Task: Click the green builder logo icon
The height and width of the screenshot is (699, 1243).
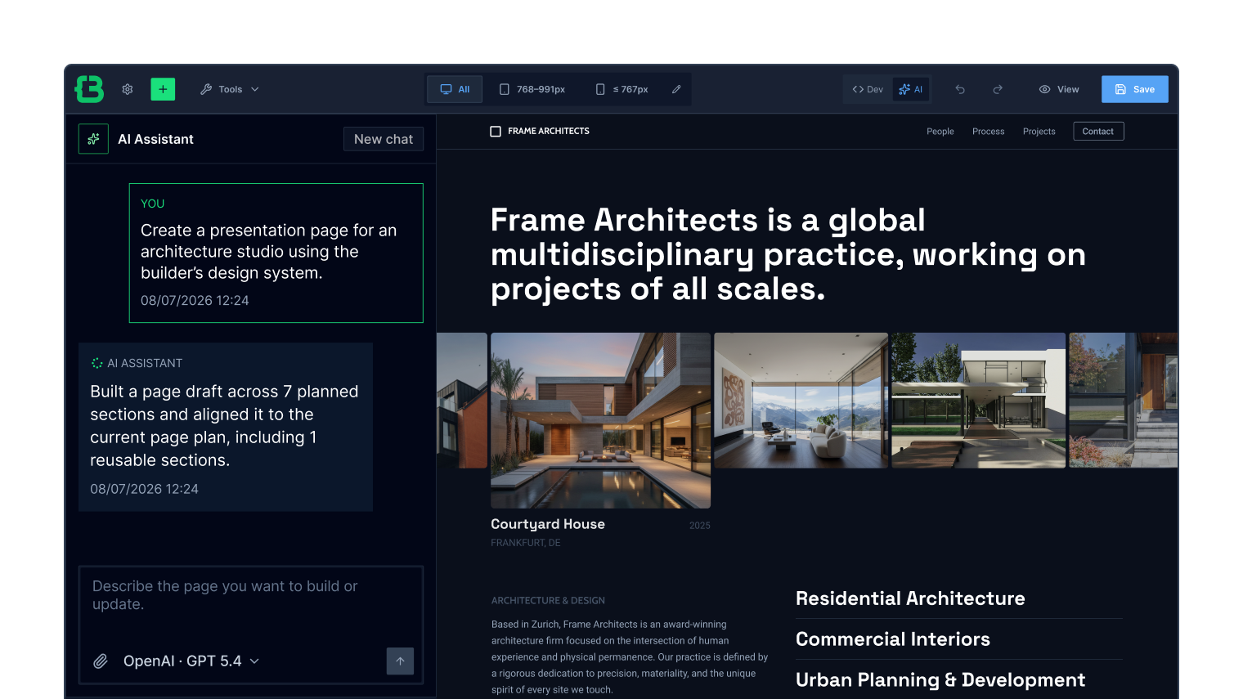Action: point(89,89)
